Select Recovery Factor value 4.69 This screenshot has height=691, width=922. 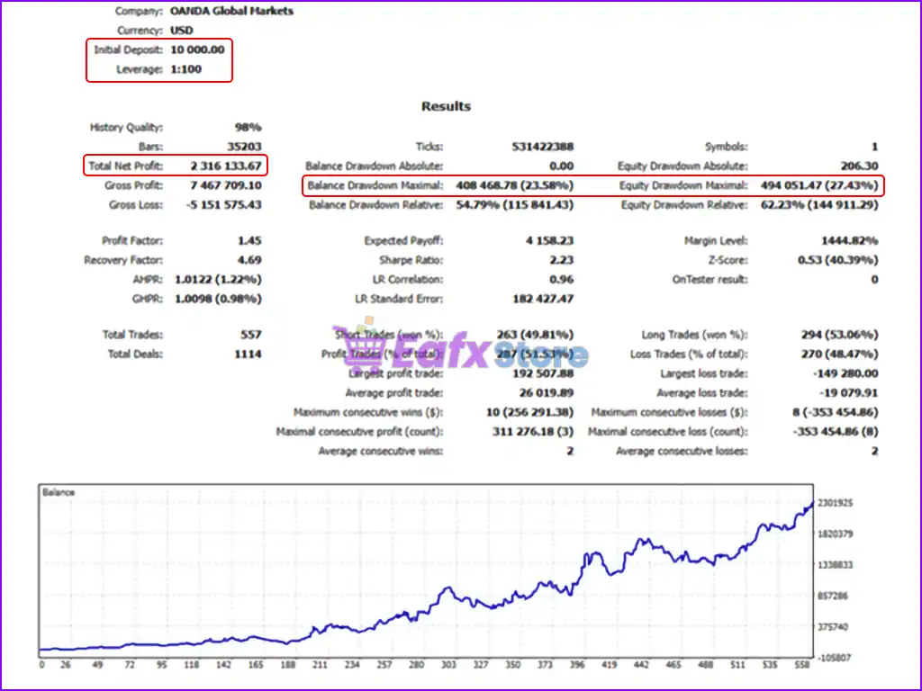click(250, 260)
